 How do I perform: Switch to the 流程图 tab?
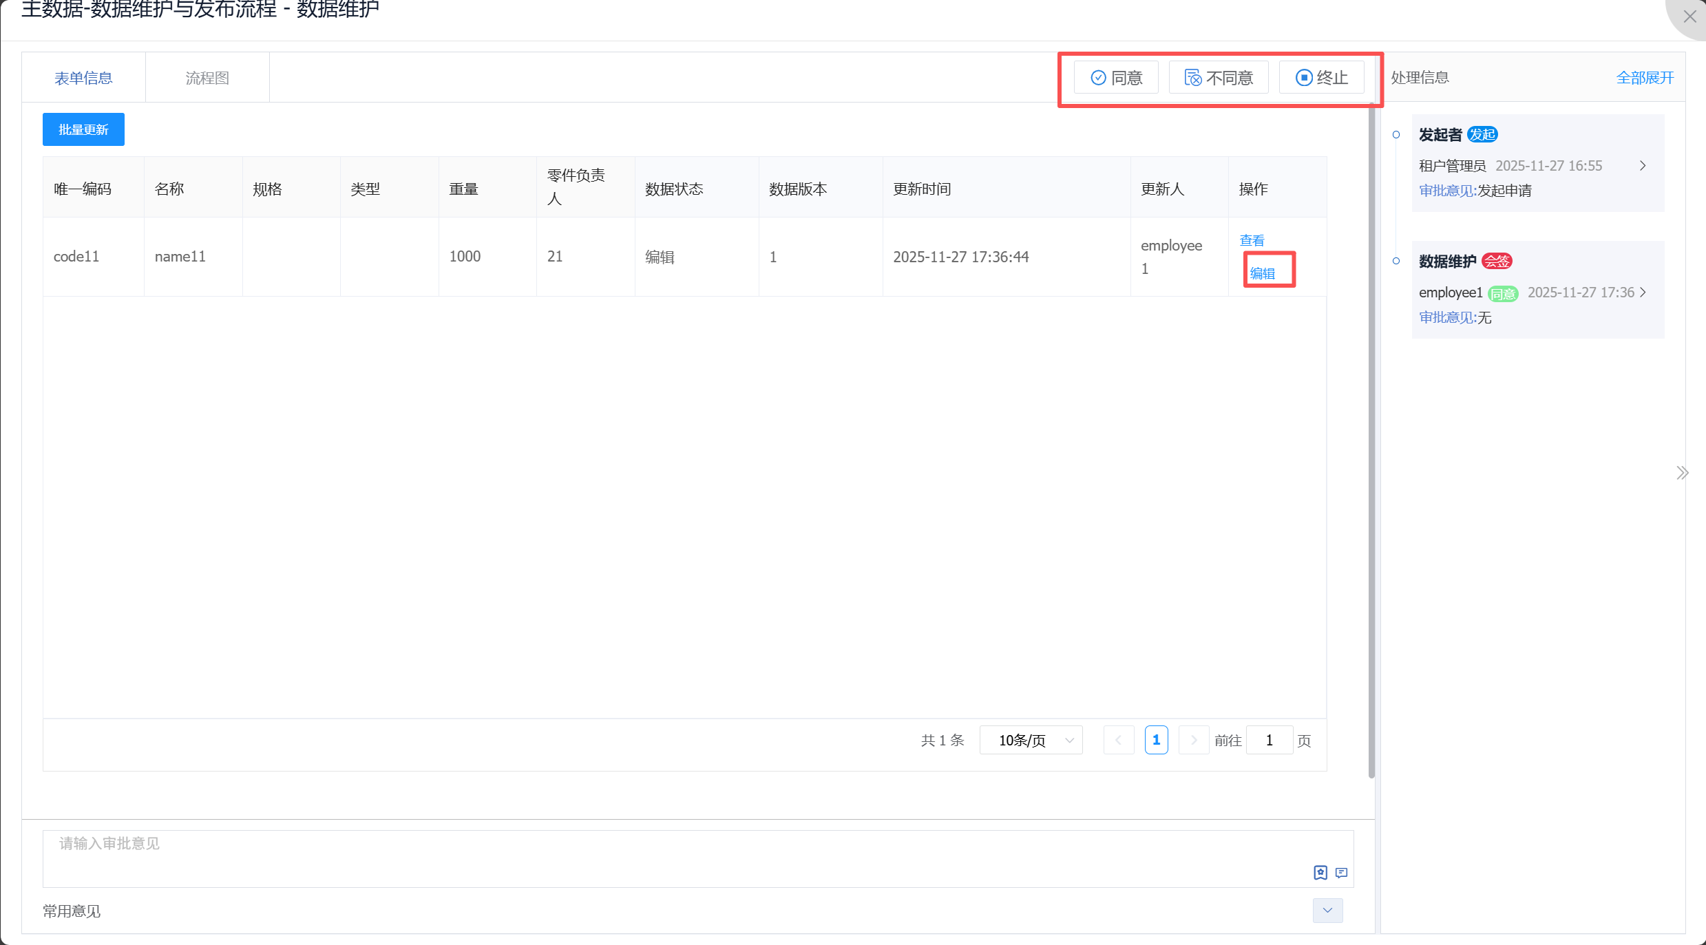pyautogui.click(x=207, y=78)
